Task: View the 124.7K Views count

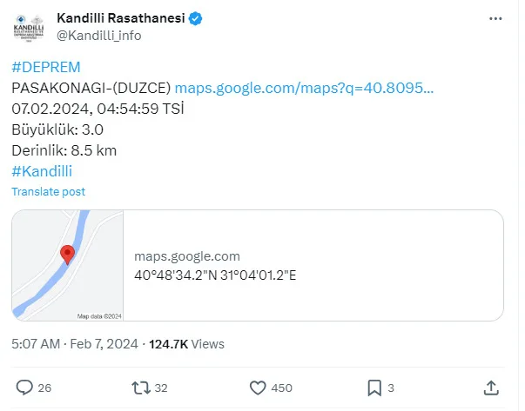Action: 186,344
